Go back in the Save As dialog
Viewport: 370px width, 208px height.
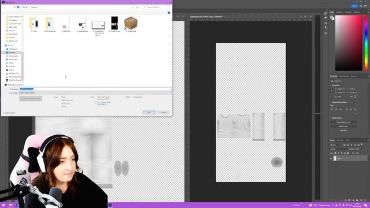pos(4,8)
